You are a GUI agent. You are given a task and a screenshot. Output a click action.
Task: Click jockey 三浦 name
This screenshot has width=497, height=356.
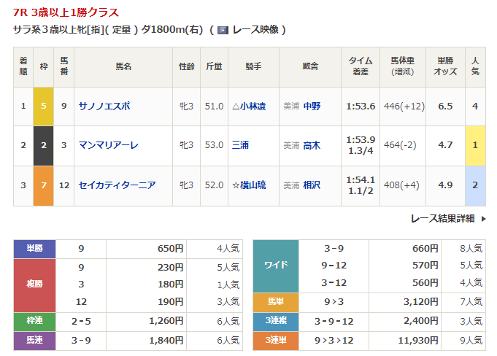pyautogui.click(x=240, y=145)
